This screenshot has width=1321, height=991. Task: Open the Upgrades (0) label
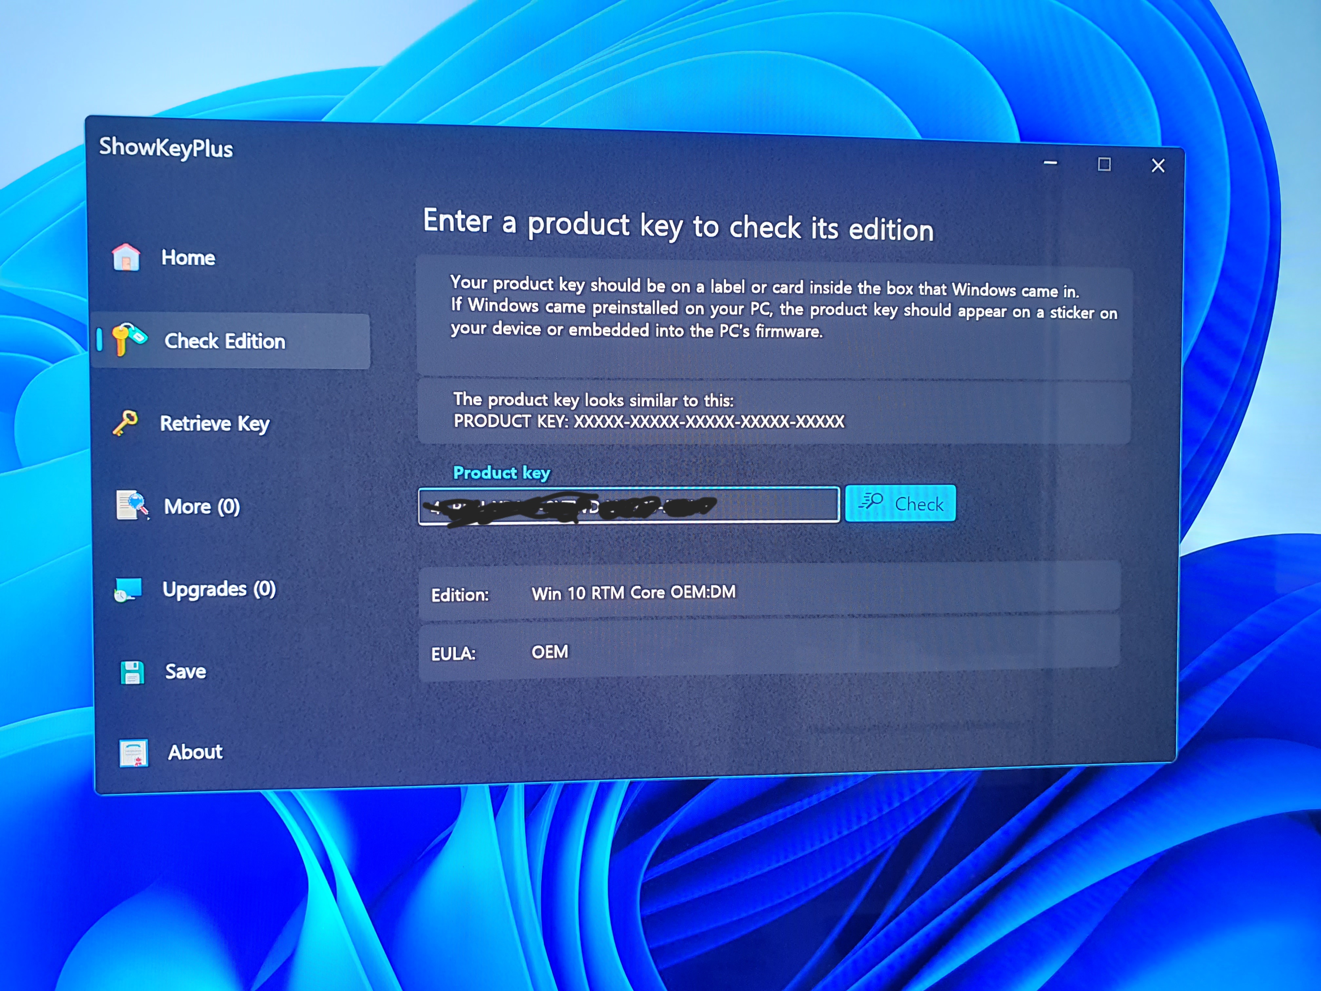pyautogui.click(x=219, y=589)
